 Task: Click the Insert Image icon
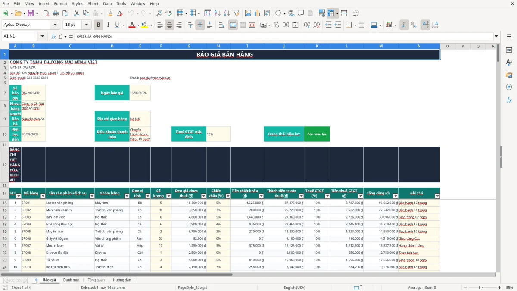(248, 13)
